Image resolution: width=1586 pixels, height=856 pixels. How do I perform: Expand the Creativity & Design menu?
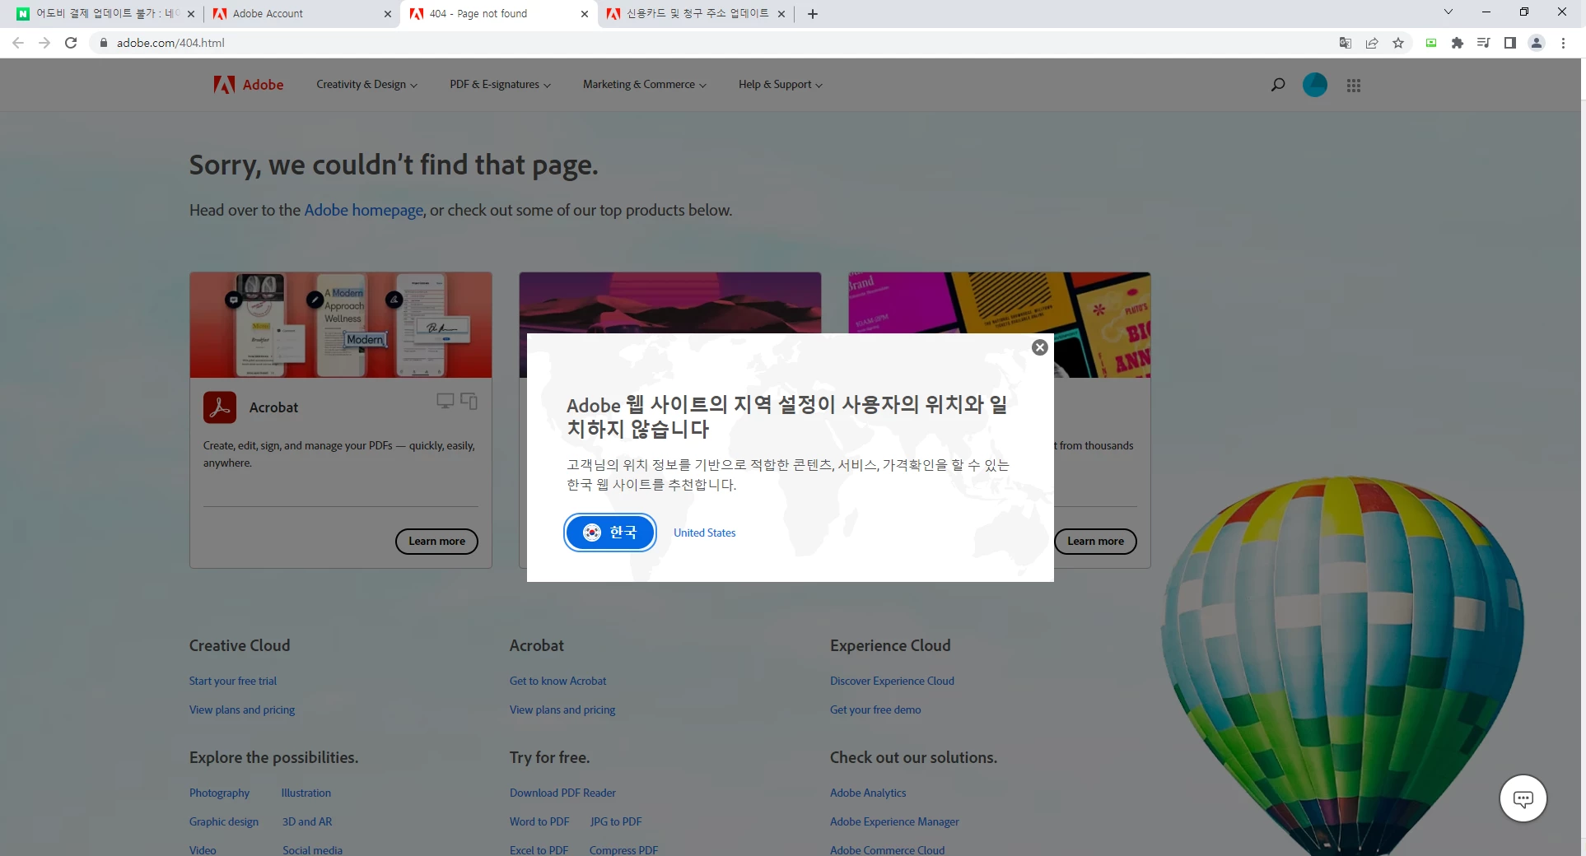click(366, 85)
